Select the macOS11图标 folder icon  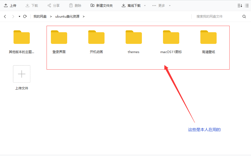coord(171,37)
